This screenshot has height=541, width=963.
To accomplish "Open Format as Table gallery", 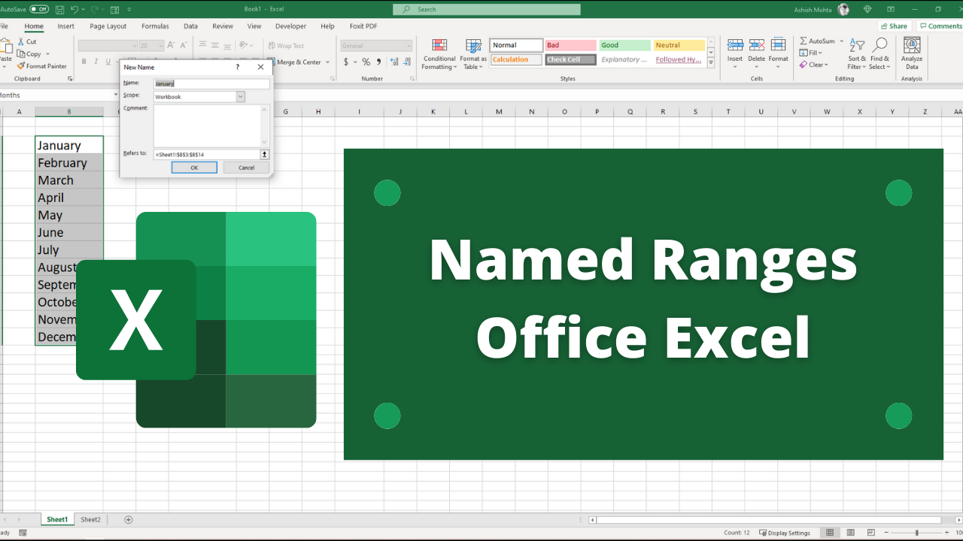I will (x=473, y=54).
